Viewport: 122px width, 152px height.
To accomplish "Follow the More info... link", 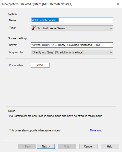I will 96,130.
